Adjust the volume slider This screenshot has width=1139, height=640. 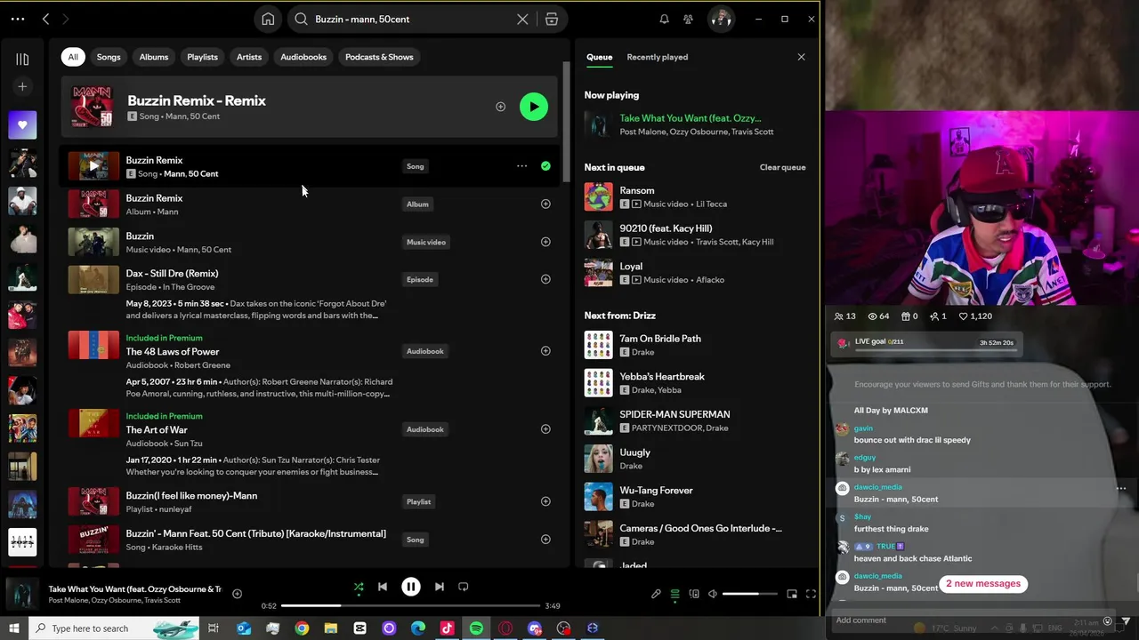pos(749,594)
